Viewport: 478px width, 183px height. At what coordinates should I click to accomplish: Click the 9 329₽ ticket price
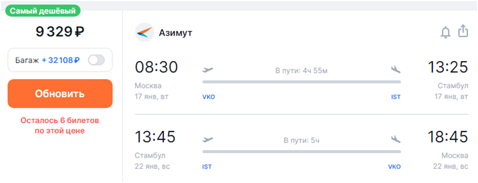tap(60, 32)
